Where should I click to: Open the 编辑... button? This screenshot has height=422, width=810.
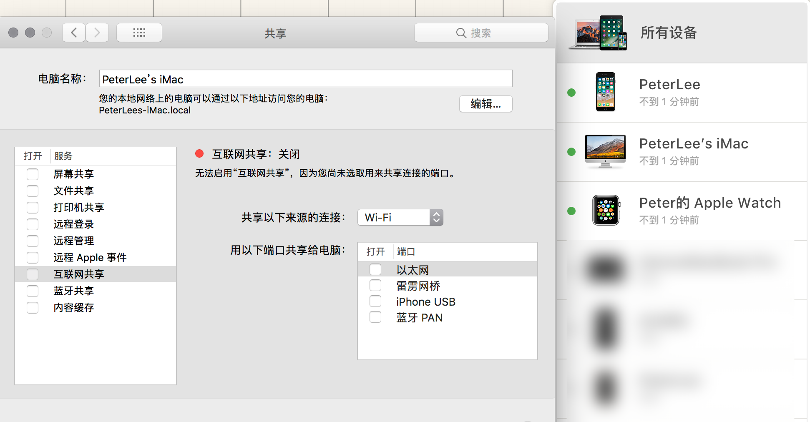pos(485,104)
